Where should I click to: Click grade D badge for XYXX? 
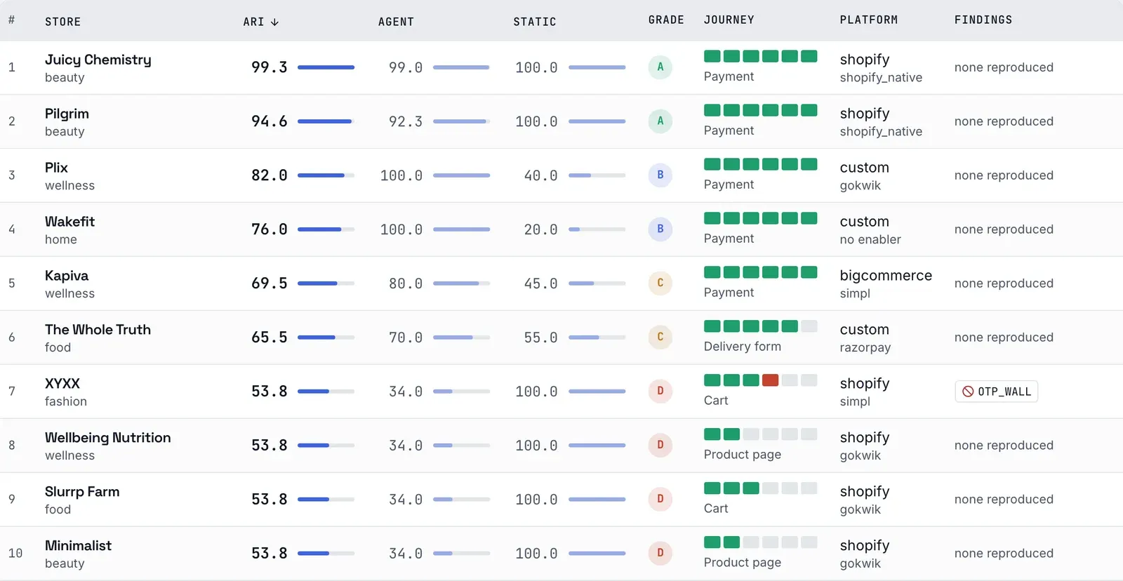[660, 392]
